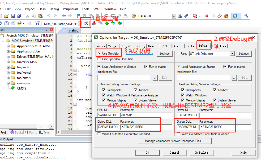The image size is (261, 160).
Task: Open the window layout dropdown arrow
Action: point(239,16)
